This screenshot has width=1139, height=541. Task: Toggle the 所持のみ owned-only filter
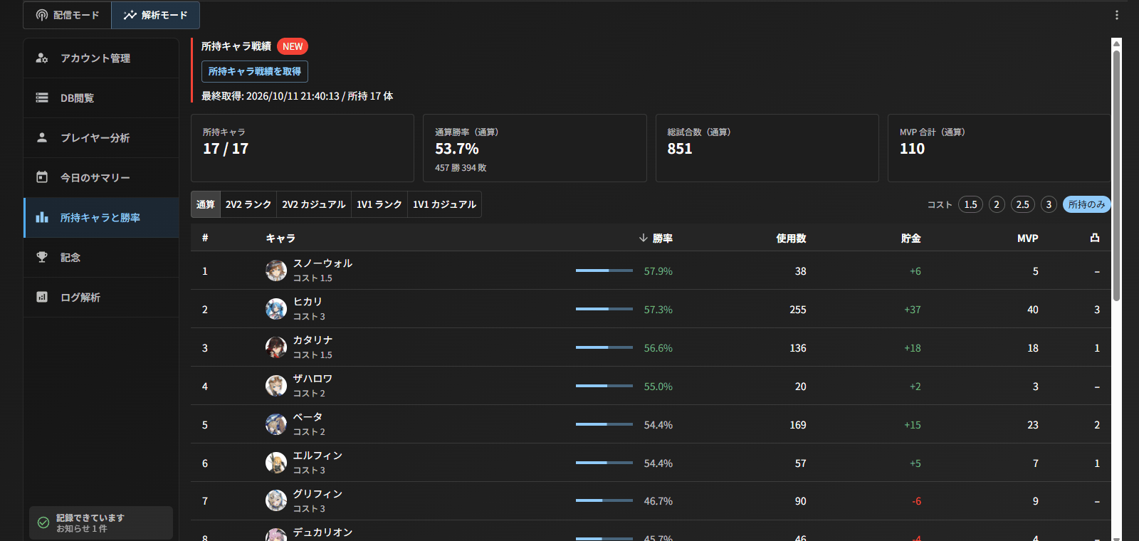coord(1086,204)
